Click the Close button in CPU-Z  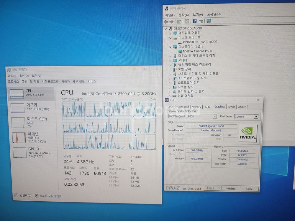click(250, 189)
